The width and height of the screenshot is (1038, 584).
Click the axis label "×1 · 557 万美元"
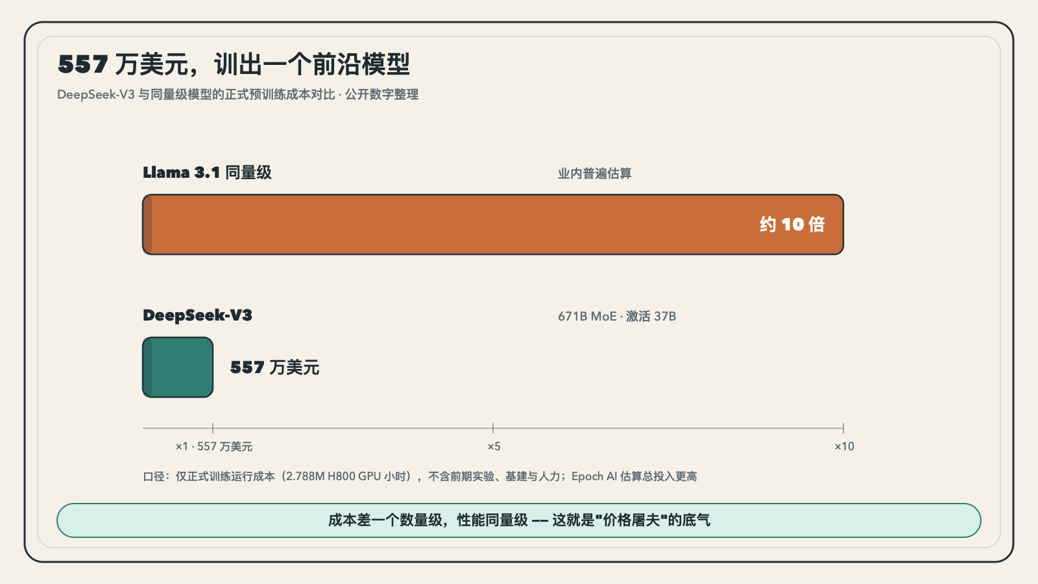pyautogui.click(x=213, y=446)
